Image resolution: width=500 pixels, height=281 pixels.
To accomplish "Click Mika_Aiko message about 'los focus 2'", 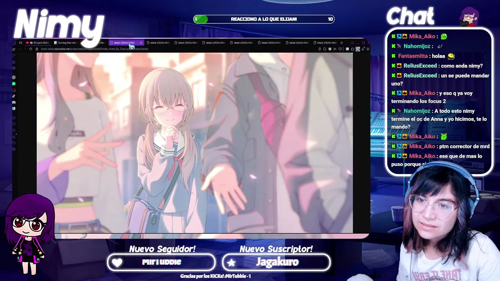I will pos(432,97).
